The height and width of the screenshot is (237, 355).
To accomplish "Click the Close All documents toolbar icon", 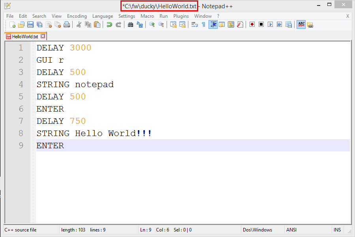I will pos(58,24).
